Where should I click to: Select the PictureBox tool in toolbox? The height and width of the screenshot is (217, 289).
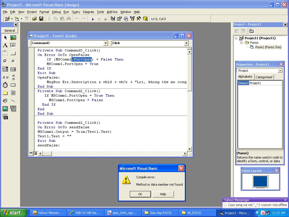(x=13, y=38)
